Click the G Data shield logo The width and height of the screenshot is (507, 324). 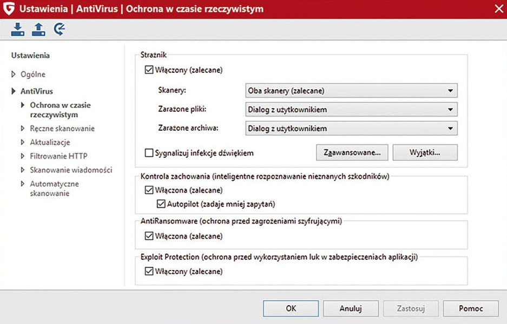tap(8, 9)
